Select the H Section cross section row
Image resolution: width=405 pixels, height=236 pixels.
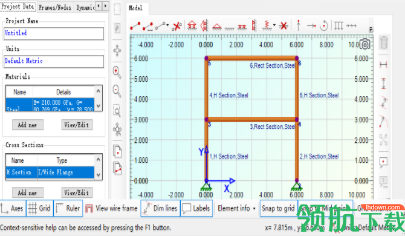50,172
